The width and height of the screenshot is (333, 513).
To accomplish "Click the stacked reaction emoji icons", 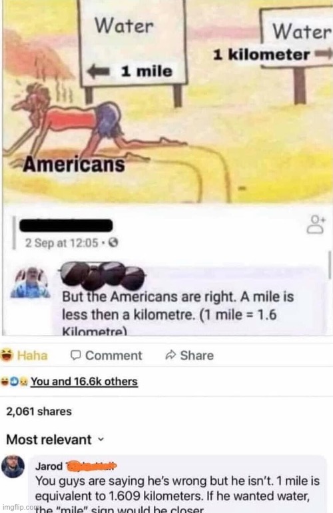I will (15, 382).
